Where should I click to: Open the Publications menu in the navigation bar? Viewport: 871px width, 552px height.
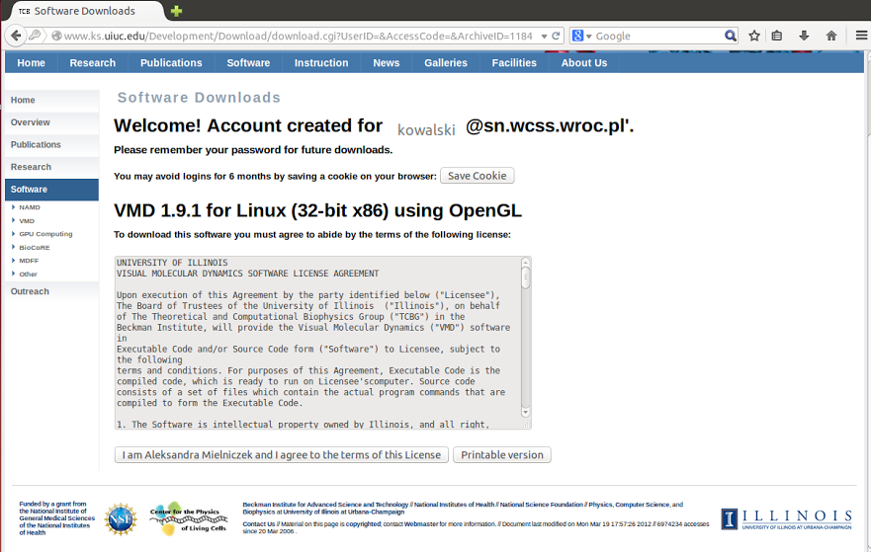(x=171, y=62)
